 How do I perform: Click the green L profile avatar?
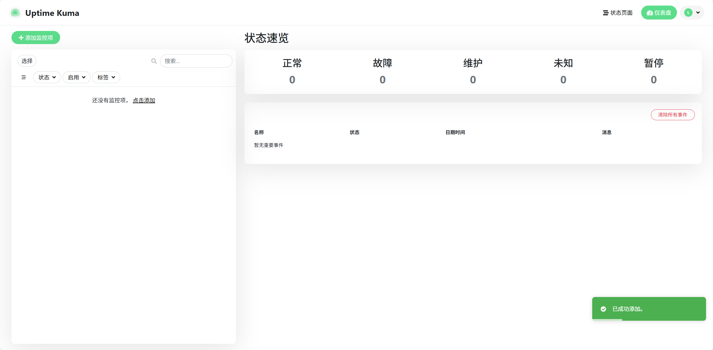point(688,13)
